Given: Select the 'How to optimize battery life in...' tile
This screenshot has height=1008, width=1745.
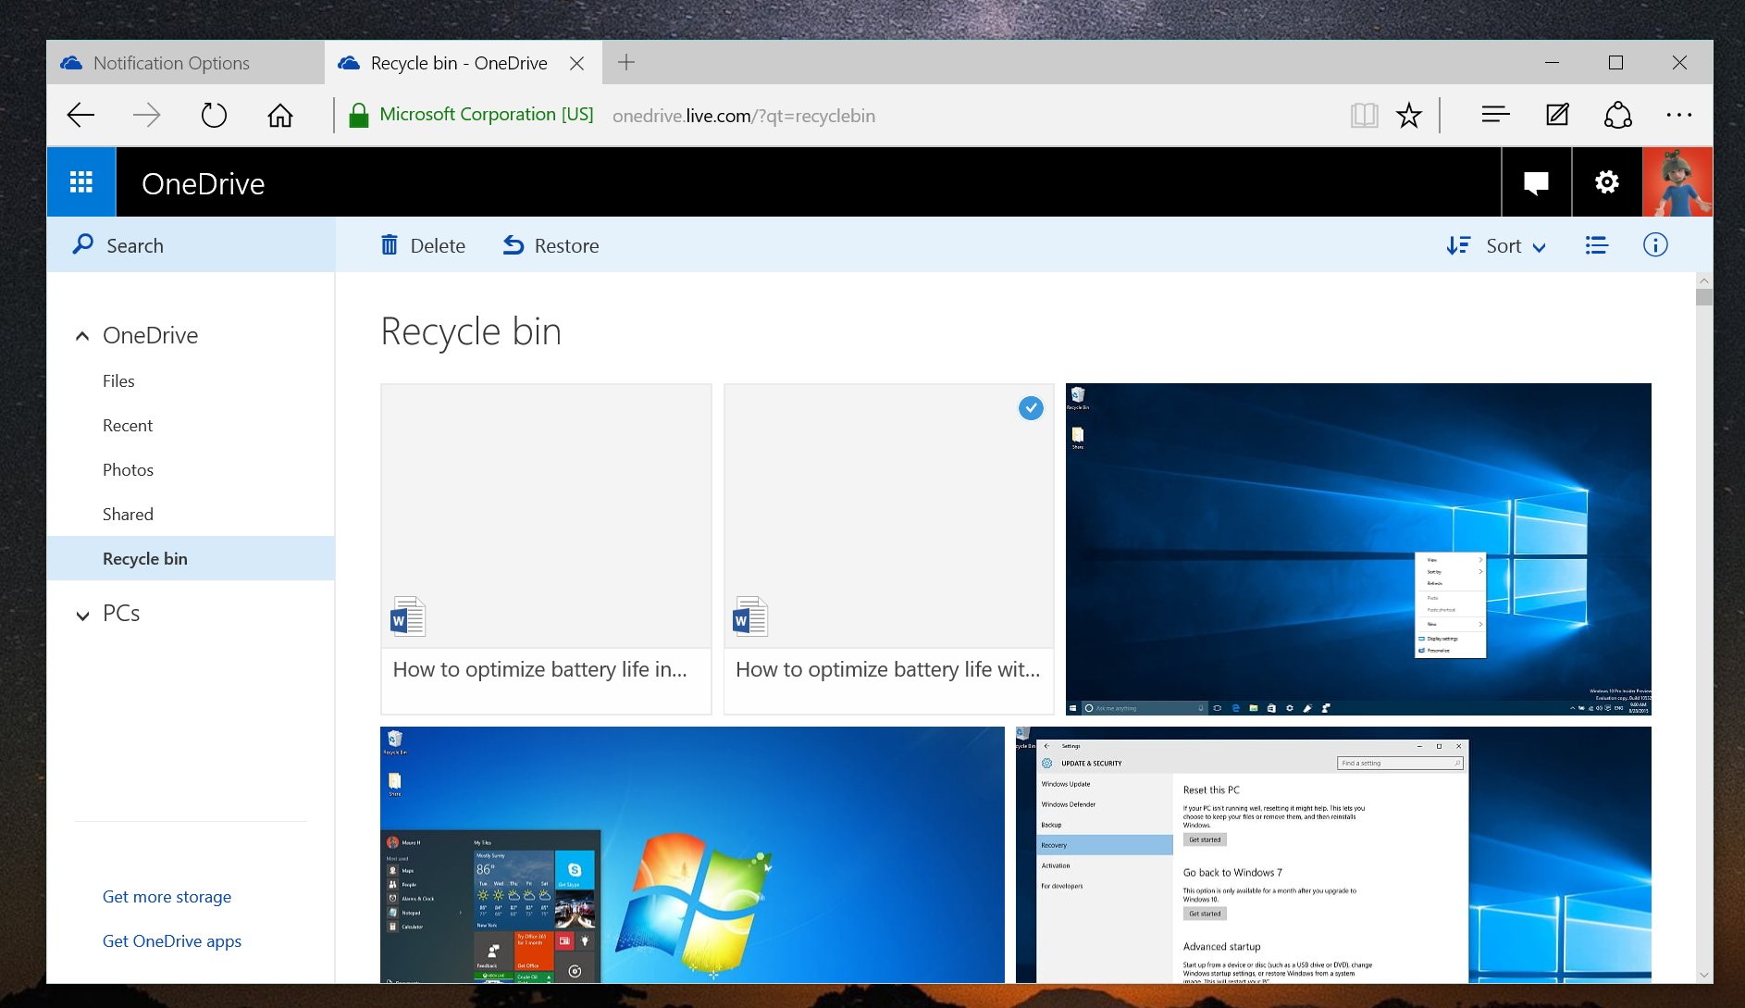Looking at the screenshot, I should tap(546, 549).
